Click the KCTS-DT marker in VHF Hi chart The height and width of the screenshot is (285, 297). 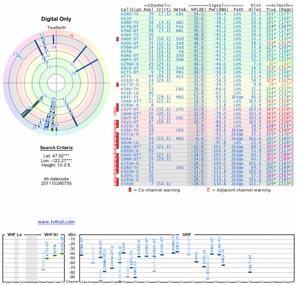click(x=47, y=258)
